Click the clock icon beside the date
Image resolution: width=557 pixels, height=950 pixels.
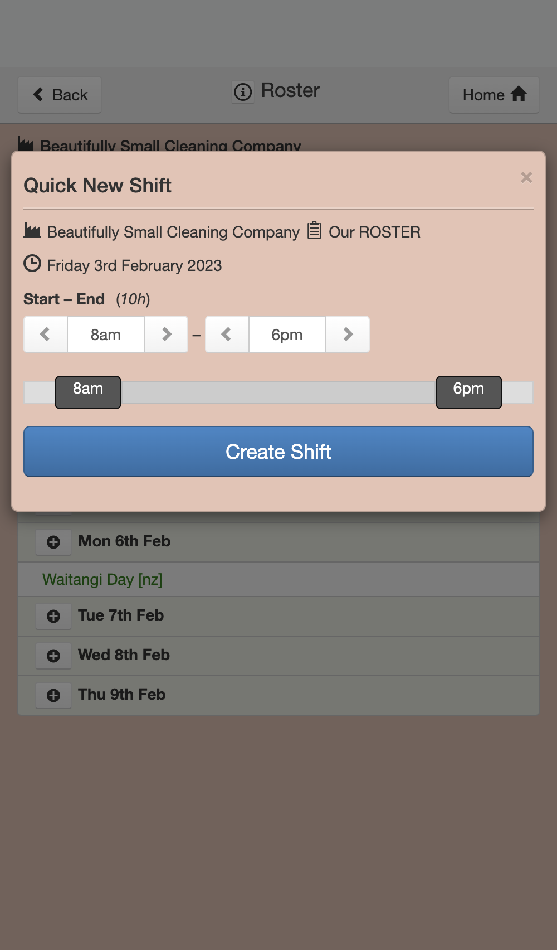(x=32, y=263)
